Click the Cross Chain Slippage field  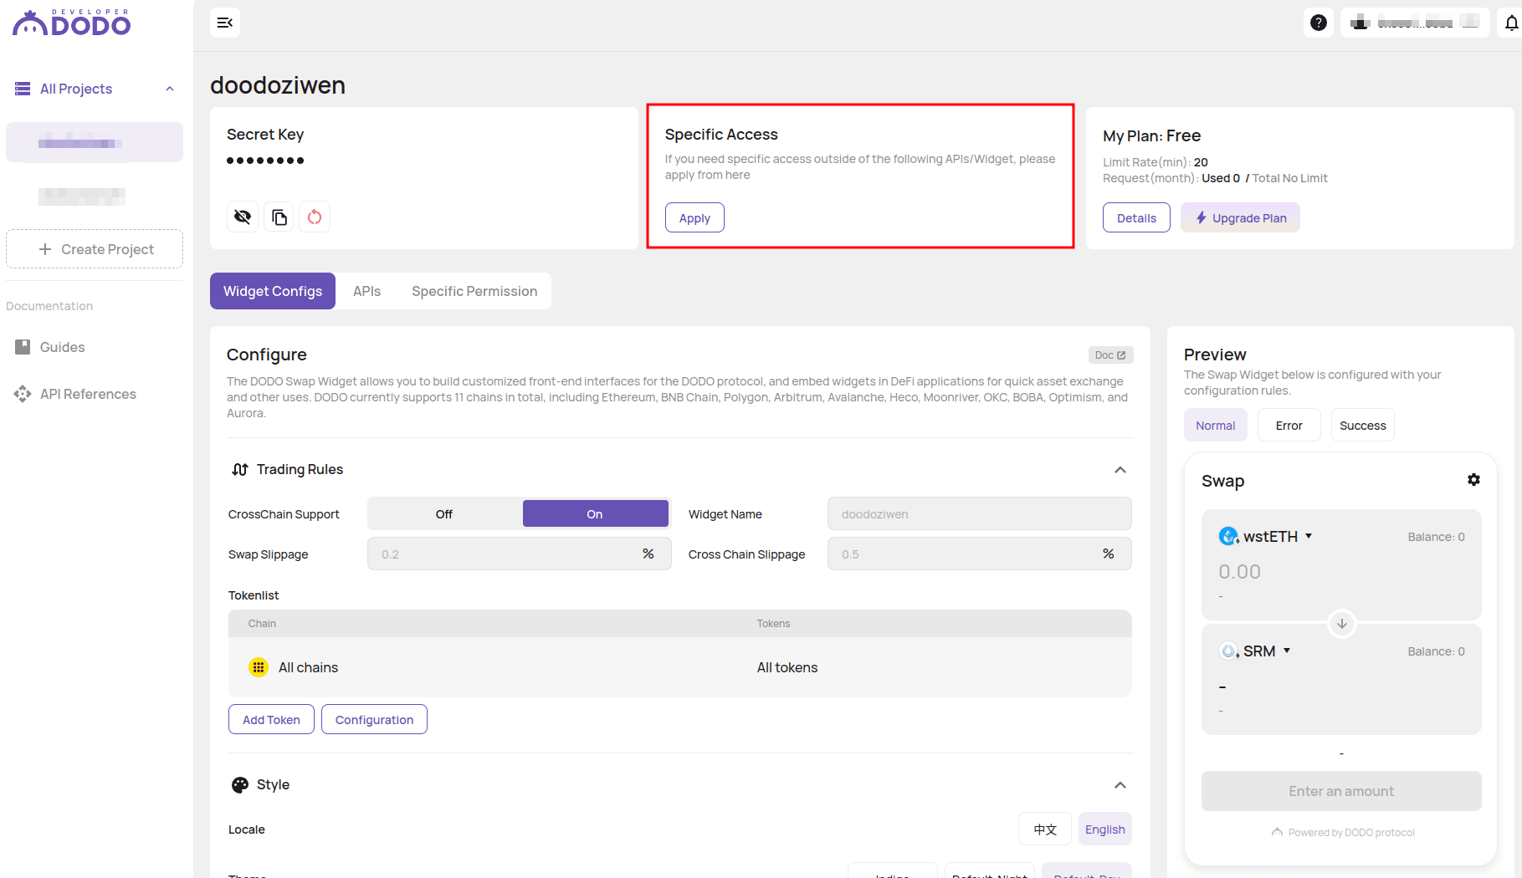pos(979,554)
